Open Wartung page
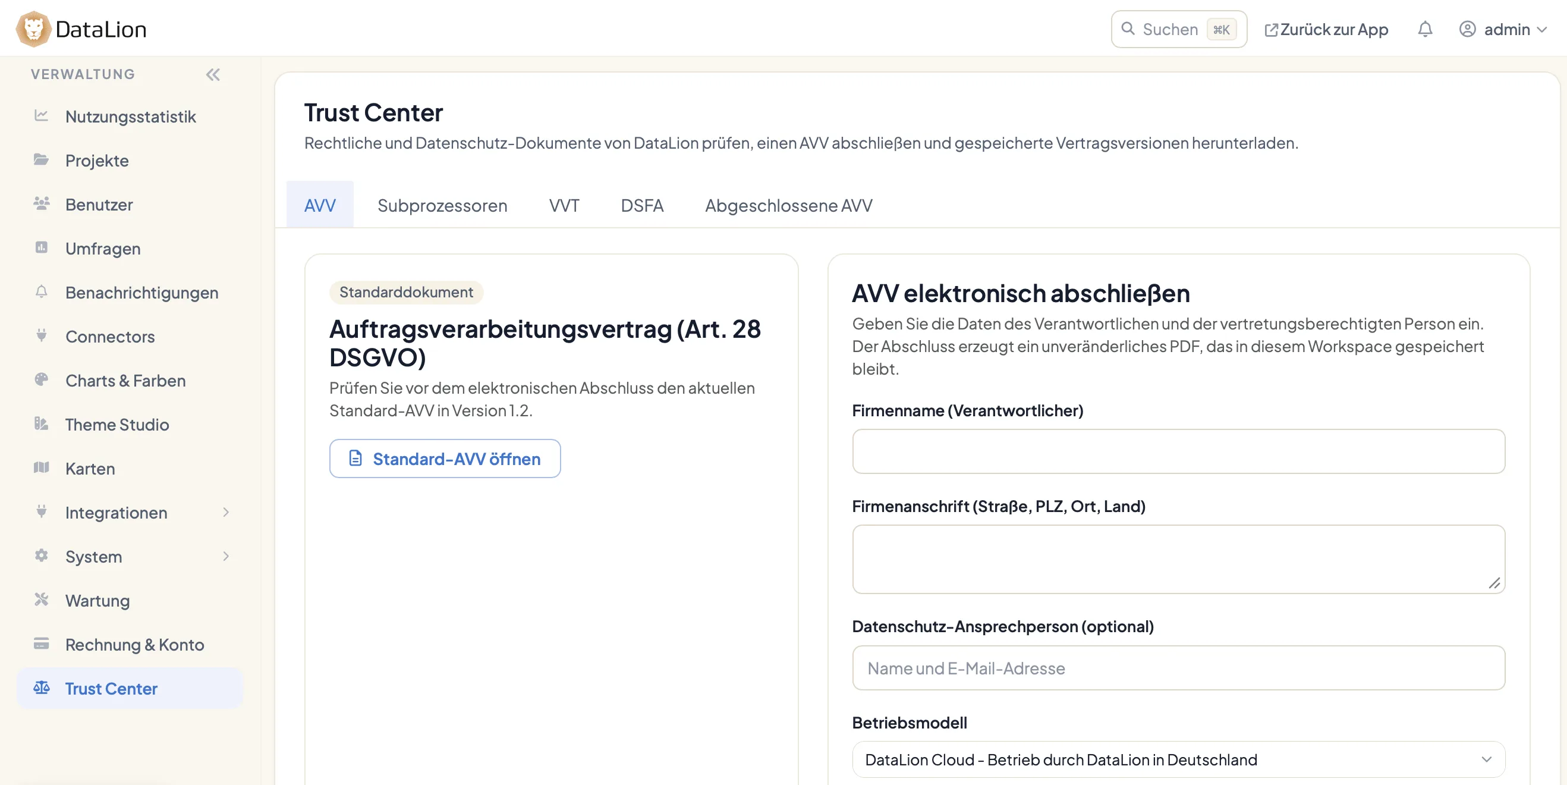Image resolution: width=1567 pixels, height=785 pixels. (x=130, y=600)
